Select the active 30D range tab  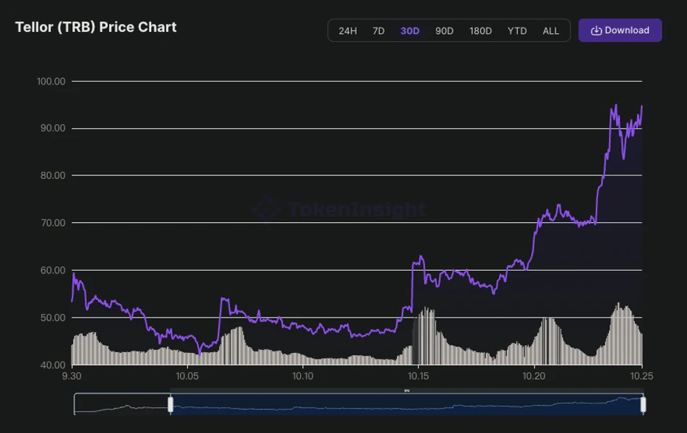pos(410,31)
